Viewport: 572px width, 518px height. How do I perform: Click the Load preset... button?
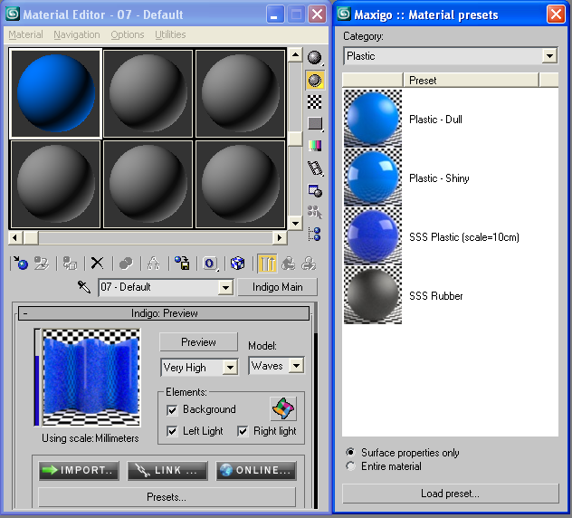click(450, 494)
